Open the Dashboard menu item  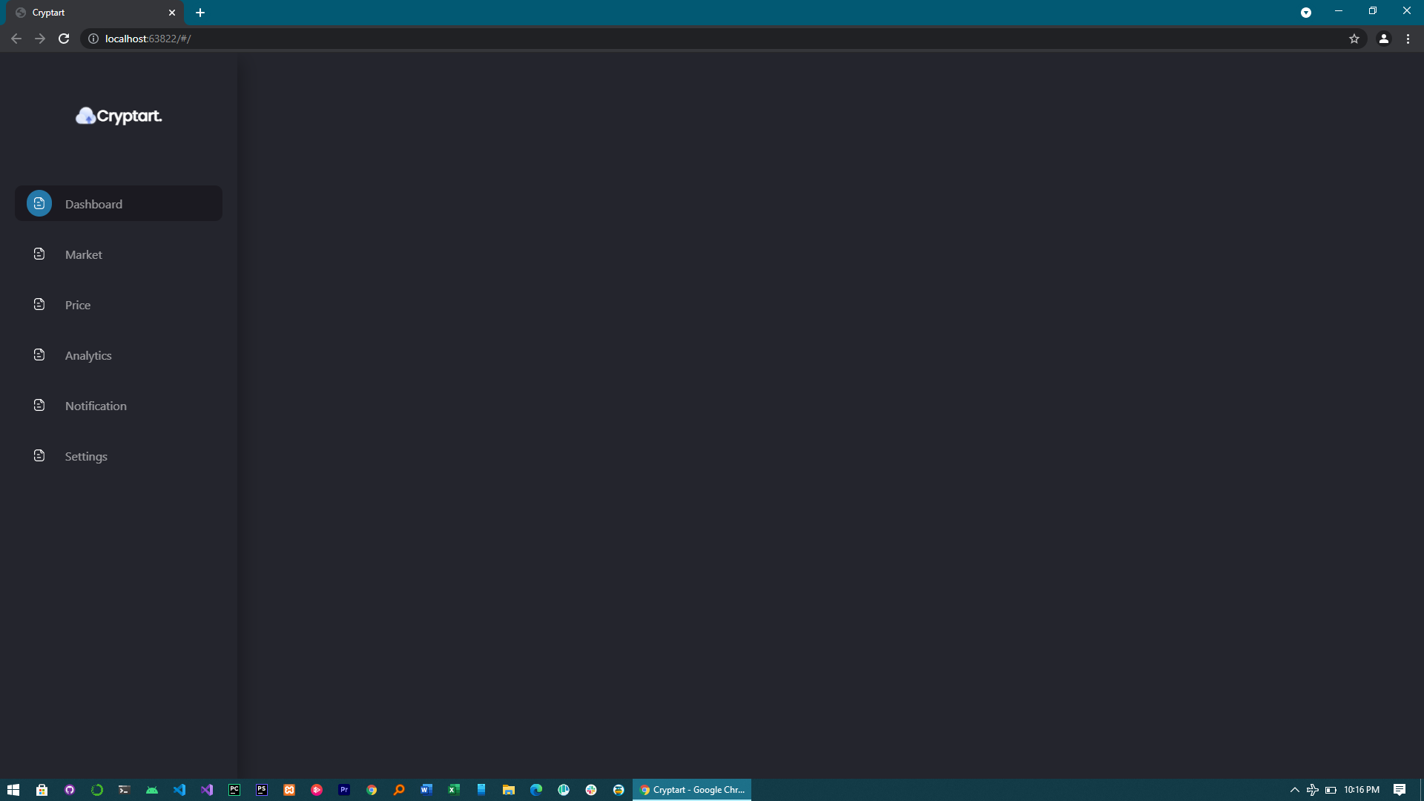[93, 204]
